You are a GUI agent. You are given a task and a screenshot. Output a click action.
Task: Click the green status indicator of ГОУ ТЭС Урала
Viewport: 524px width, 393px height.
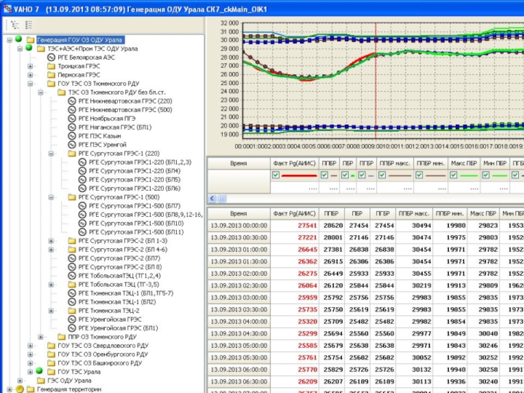39,371
